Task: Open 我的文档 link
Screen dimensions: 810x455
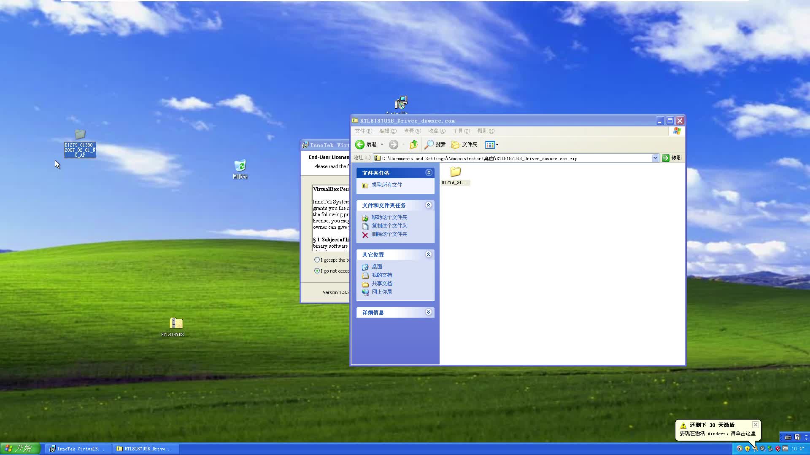Action: pyautogui.click(x=382, y=275)
